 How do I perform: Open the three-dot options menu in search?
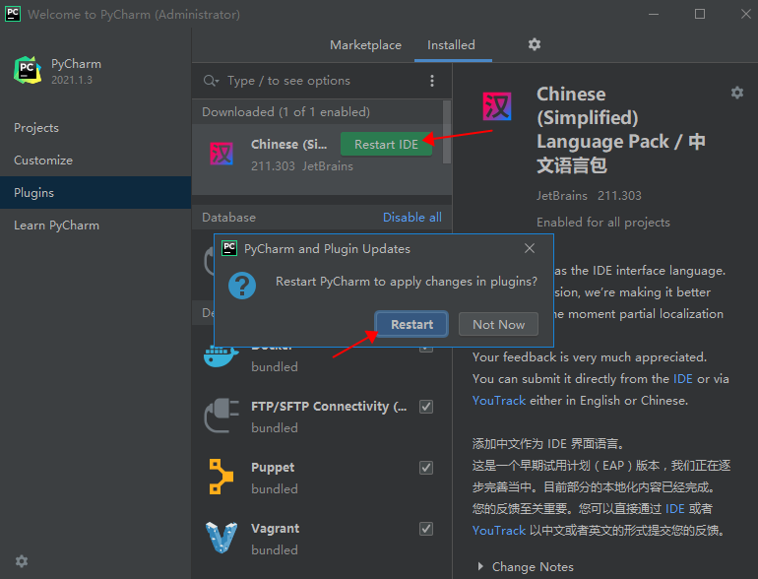tap(432, 81)
